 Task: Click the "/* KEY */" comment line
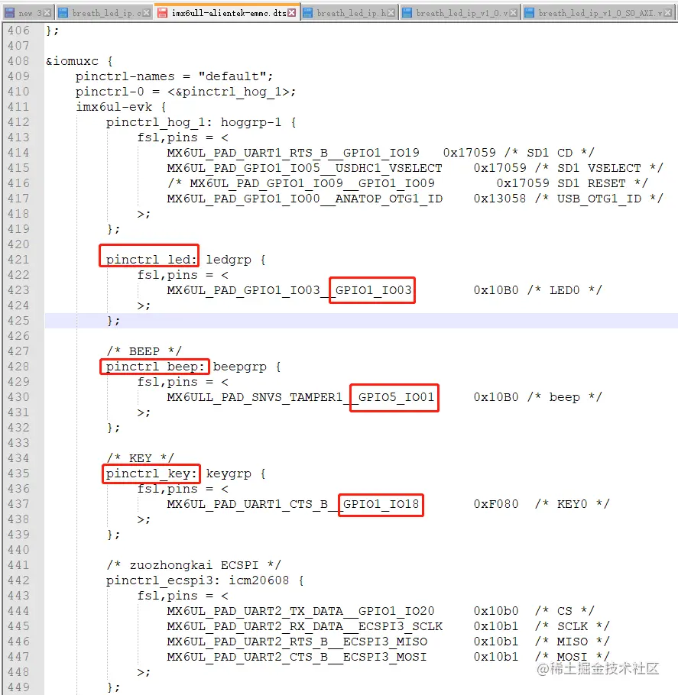[141, 458]
